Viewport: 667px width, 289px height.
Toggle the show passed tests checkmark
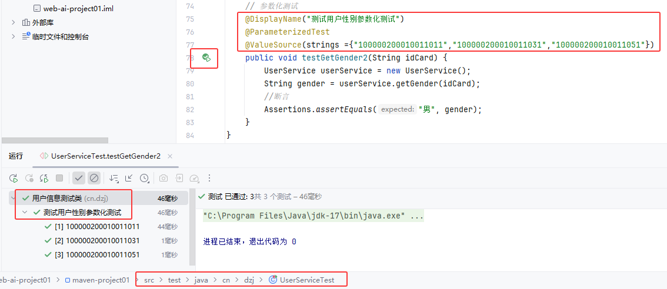78,178
